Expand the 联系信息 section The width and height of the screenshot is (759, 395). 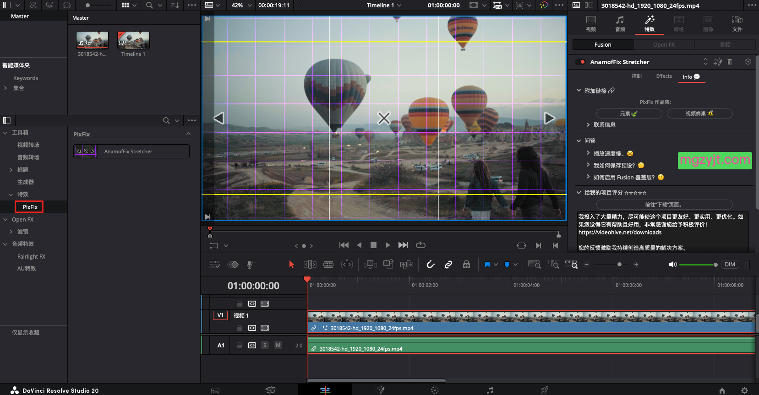(x=588, y=124)
